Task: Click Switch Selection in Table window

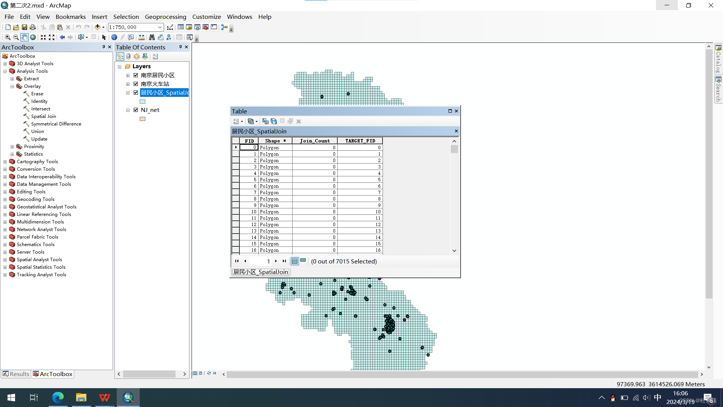Action: tap(274, 121)
